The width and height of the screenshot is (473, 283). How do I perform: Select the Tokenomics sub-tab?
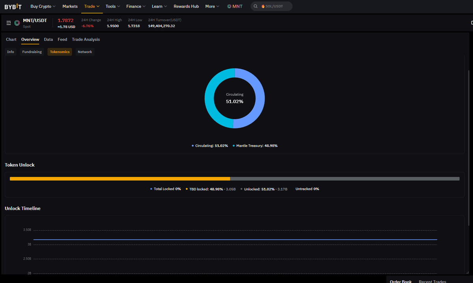click(60, 52)
